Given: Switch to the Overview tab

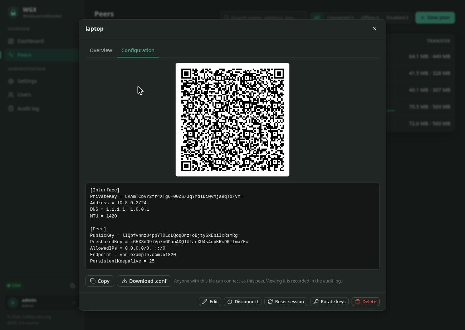Looking at the screenshot, I should point(101,50).
